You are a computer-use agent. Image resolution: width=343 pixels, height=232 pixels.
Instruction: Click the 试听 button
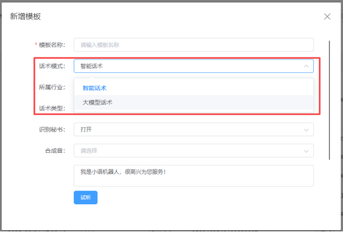pyautogui.click(x=85, y=197)
